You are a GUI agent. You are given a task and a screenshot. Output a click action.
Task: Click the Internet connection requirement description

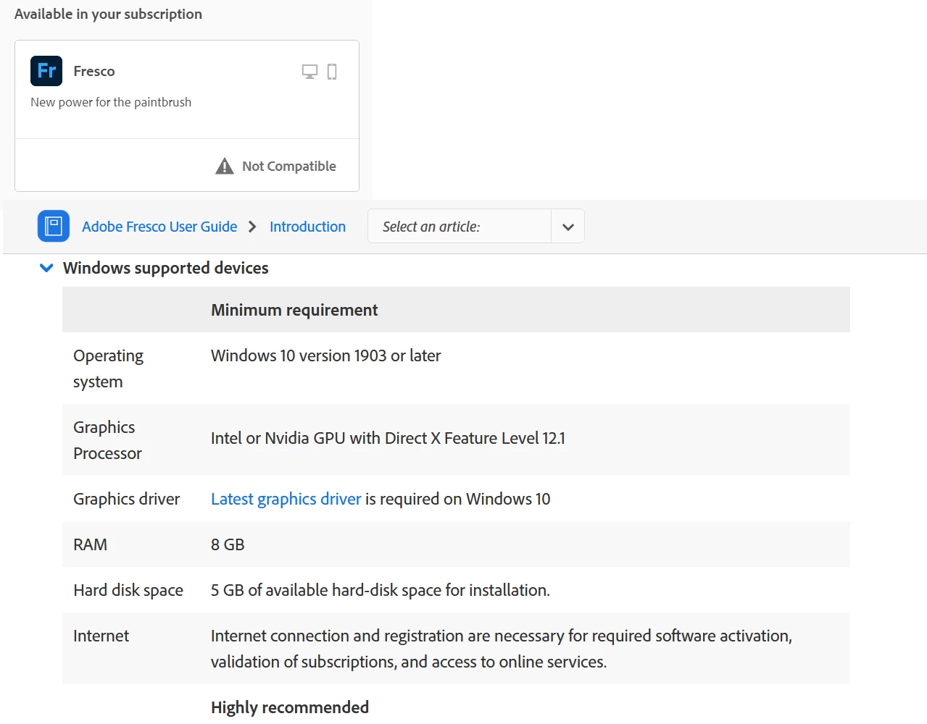[x=502, y=649]
